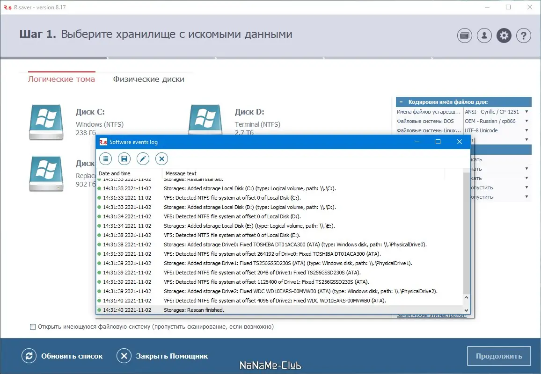Image resolution: width=541 pixels, height=374 pixels.
Task: Enable opening the existing file system checkbox
Action: [33, 327]
